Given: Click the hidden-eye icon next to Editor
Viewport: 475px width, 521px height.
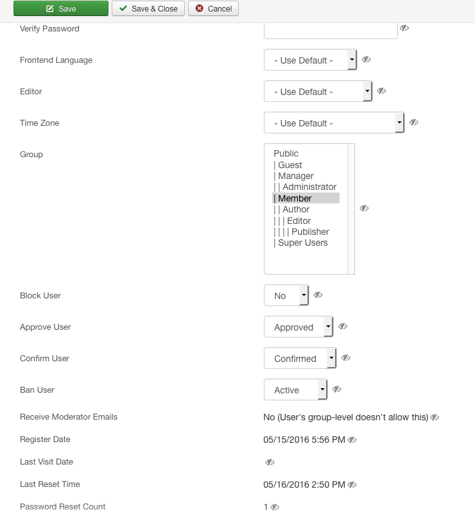Looking at the screenshot, I should pos(381,91).
